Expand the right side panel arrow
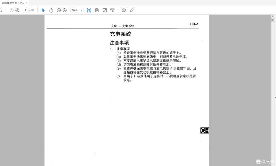Viewport: 276px width, 166px height. (x=275, y=97)
